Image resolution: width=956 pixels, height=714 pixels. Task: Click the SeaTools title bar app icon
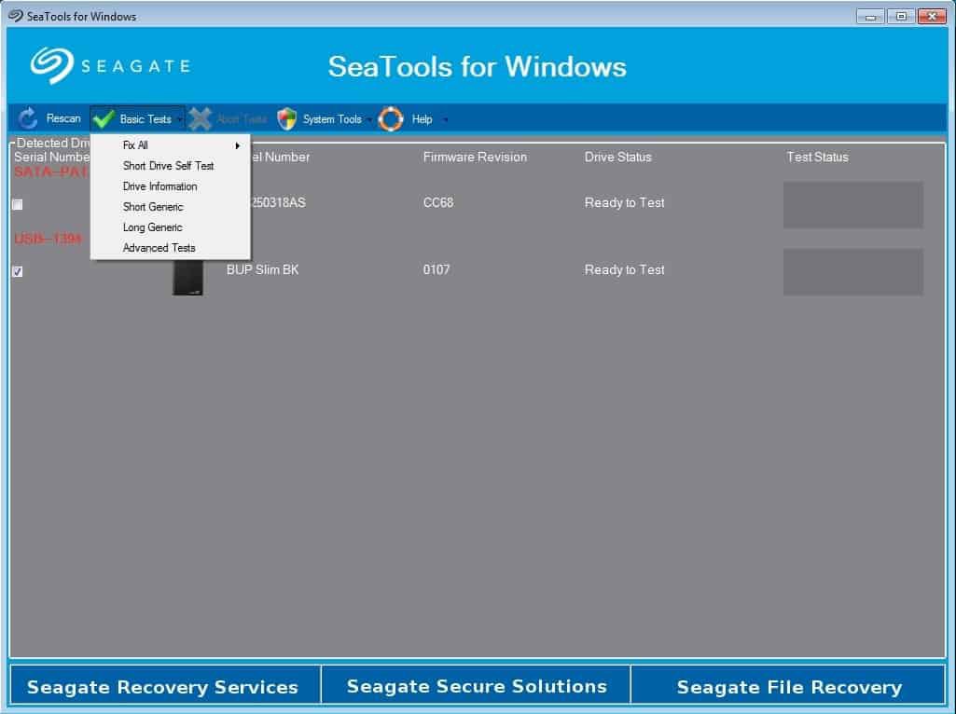pyautogui.click(x=15, y=16)
